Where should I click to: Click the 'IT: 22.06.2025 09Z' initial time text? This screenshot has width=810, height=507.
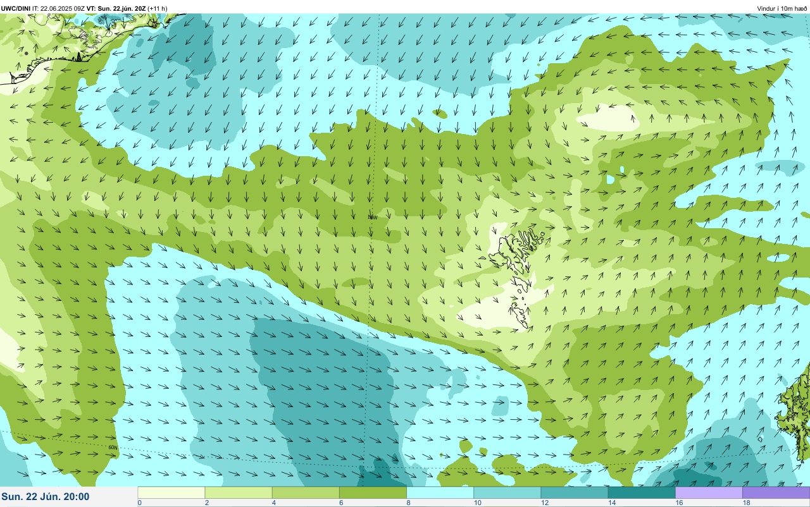point(59,9)
